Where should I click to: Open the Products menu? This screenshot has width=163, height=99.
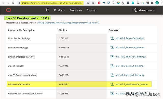59,10
